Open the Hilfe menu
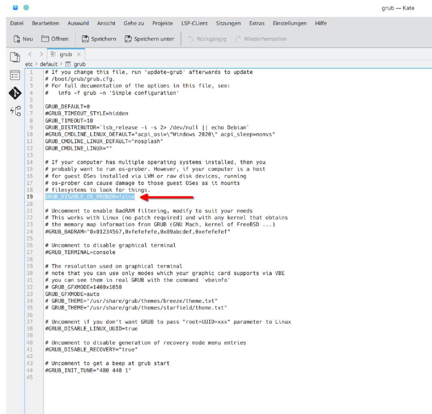The width and height of the screenshot is (432, 414). (x=321, y=23)
